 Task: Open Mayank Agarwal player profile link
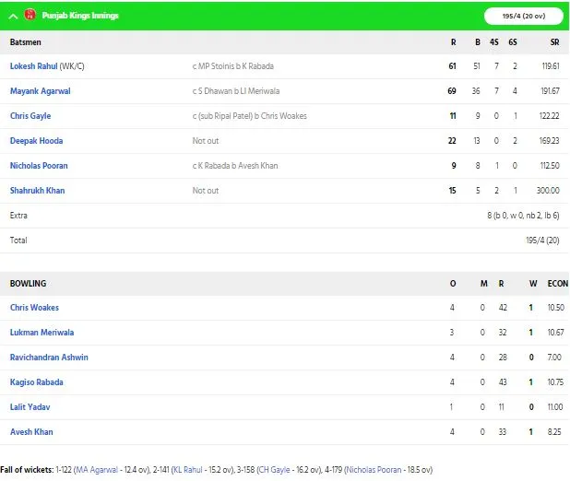coord(40,91)
